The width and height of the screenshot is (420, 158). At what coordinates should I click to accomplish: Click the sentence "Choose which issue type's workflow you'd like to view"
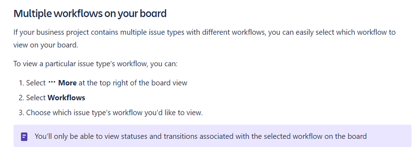(x=114, y=113)
